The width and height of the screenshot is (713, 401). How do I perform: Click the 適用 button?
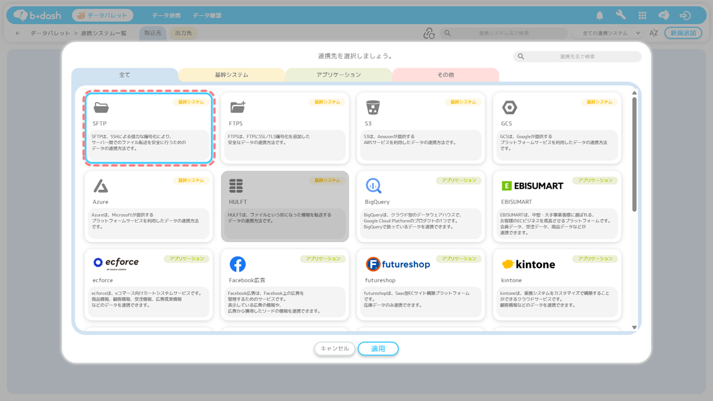[x=378, y=349]
